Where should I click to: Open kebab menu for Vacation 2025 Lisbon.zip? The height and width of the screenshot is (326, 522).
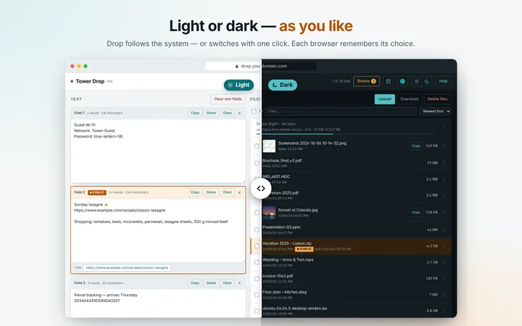pyautogui.click(x=444, y=246)
